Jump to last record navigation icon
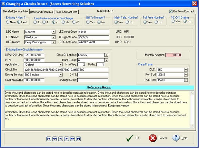 [x=78, y=139]
